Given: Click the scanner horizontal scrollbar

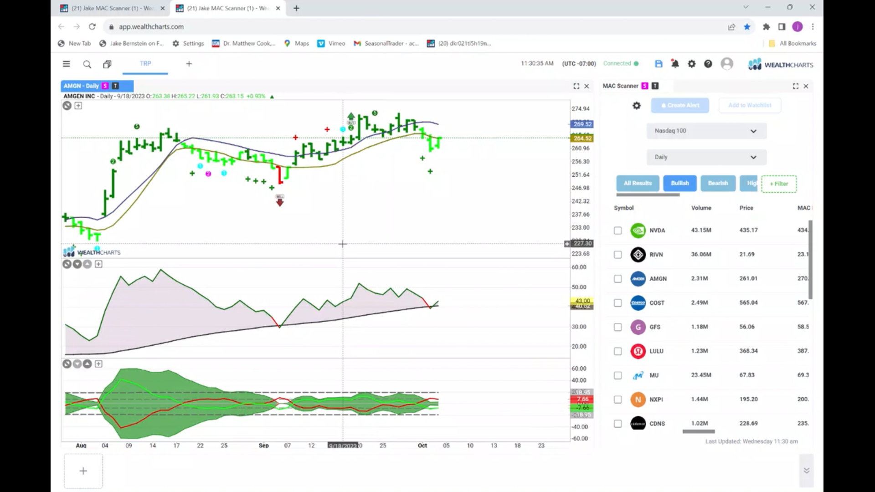Looking at the screenshot, I should 699,431.
